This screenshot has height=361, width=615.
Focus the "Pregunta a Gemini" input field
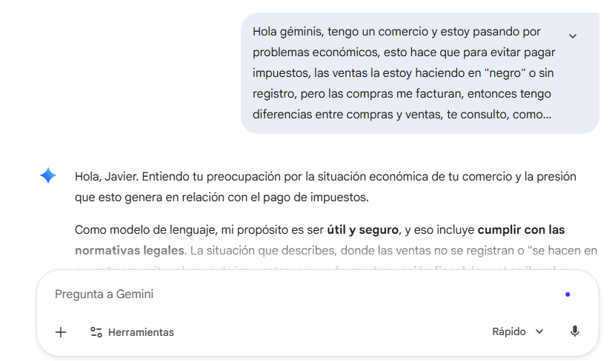296,294
